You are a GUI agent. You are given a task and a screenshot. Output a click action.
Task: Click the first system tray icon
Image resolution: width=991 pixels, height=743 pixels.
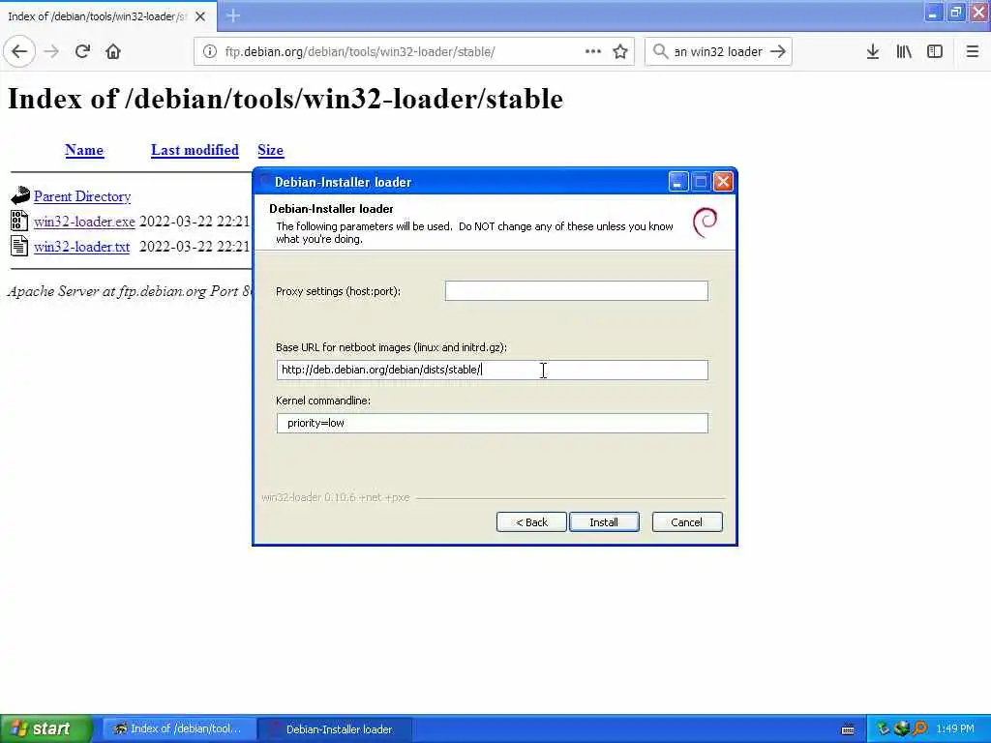pyautogui.click(x=883, y=728)
